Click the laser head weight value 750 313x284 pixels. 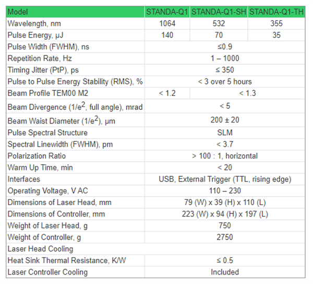(x=225, y=226)
